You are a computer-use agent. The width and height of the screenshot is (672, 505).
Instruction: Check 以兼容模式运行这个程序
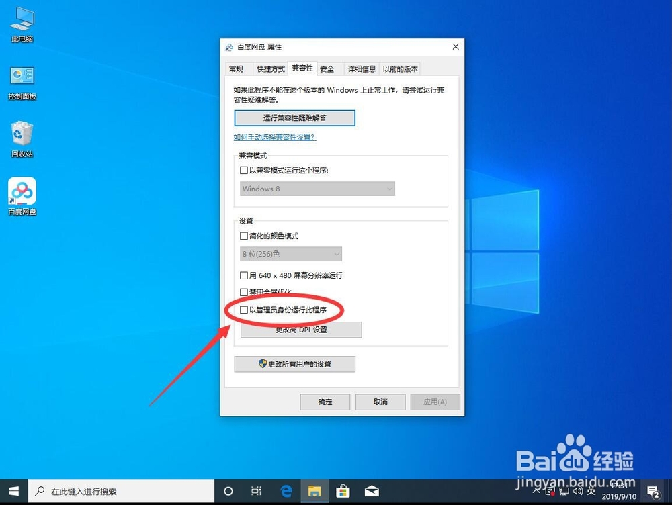coord(243,170)
